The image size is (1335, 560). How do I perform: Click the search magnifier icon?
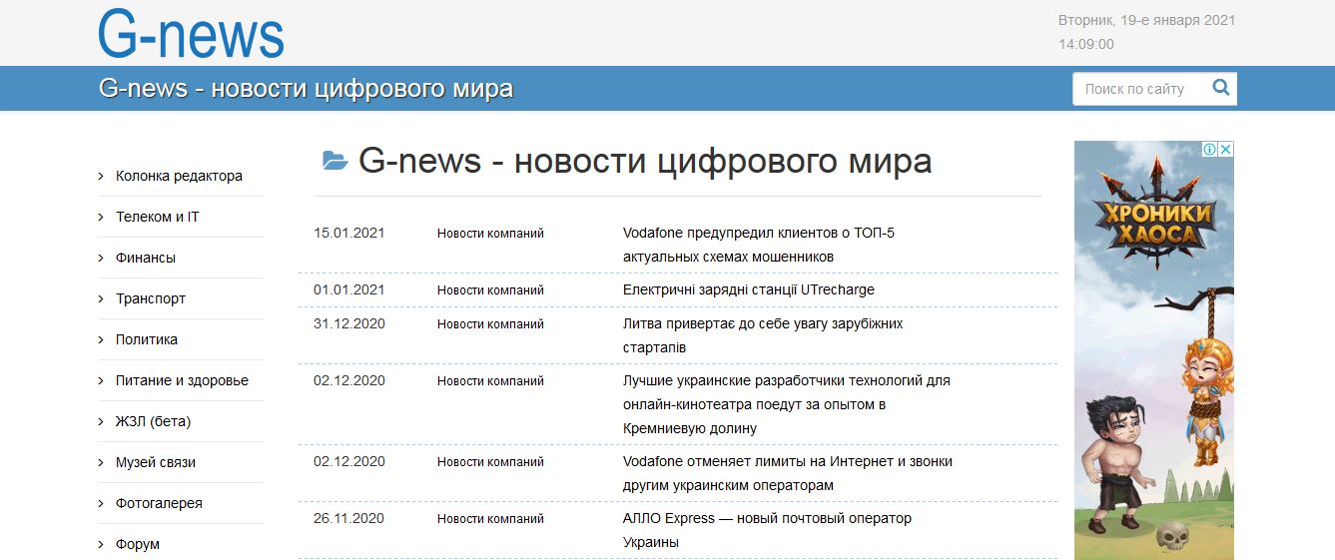(1220, 88)
